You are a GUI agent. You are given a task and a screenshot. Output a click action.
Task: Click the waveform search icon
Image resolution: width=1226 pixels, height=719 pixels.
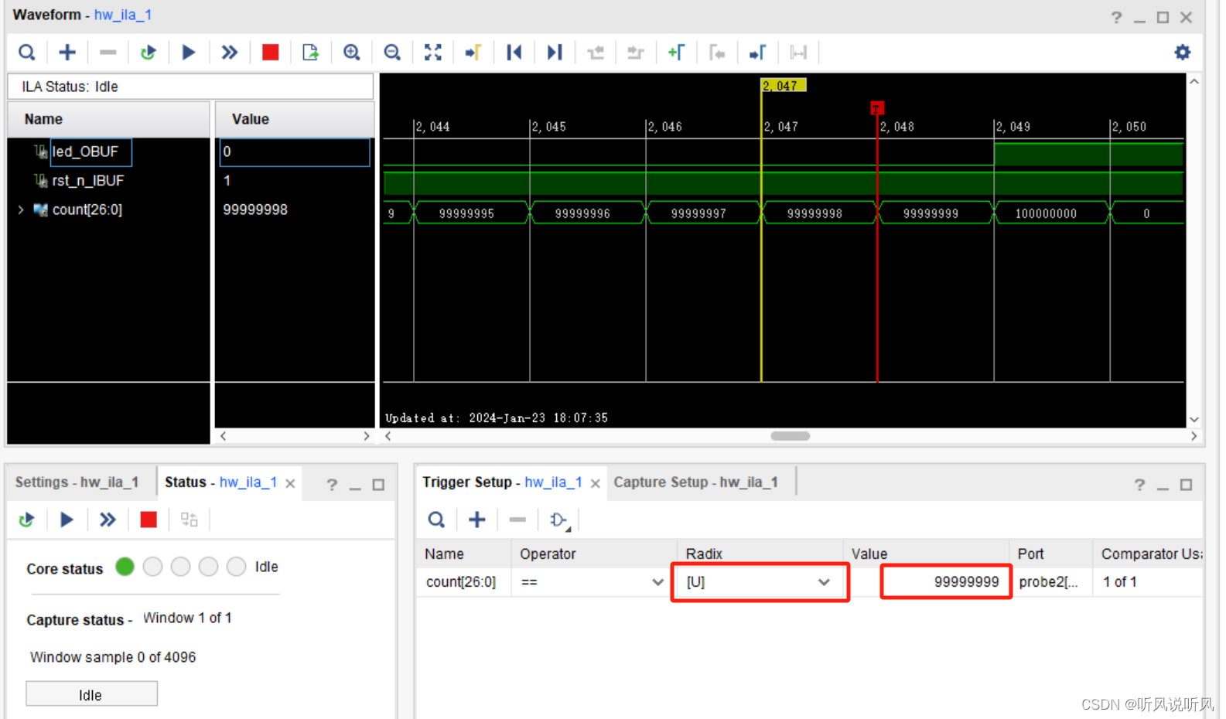pyautogui.click(x=27, y=53)
